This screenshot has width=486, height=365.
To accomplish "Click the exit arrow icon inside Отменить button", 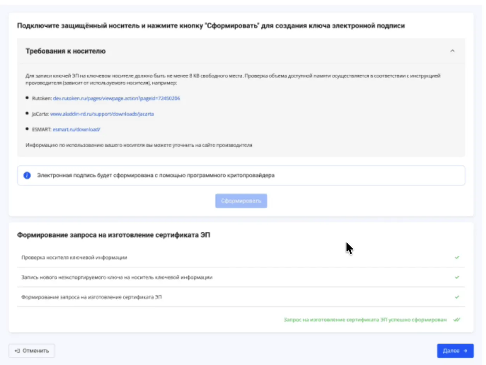I will pos(17,351).
